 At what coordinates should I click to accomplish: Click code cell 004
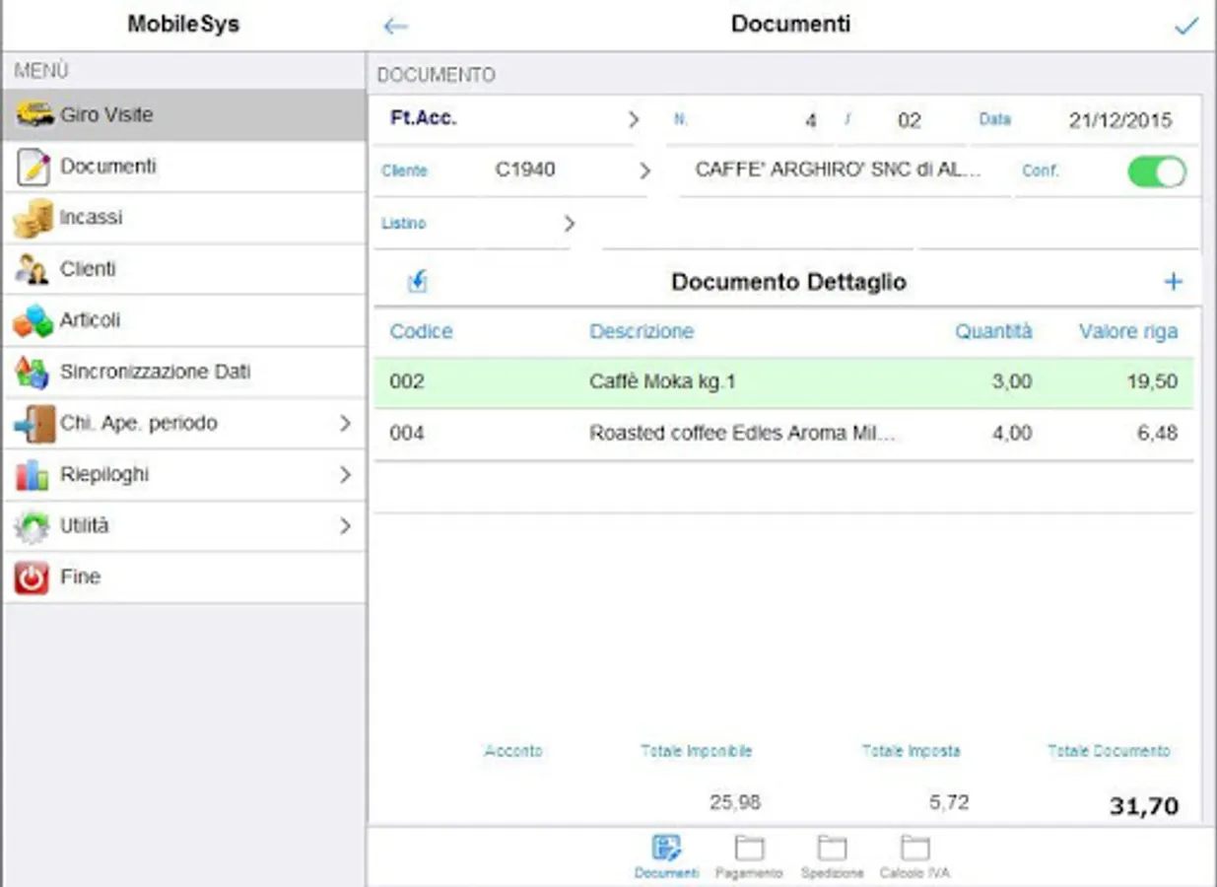click(x=407, y=434)
